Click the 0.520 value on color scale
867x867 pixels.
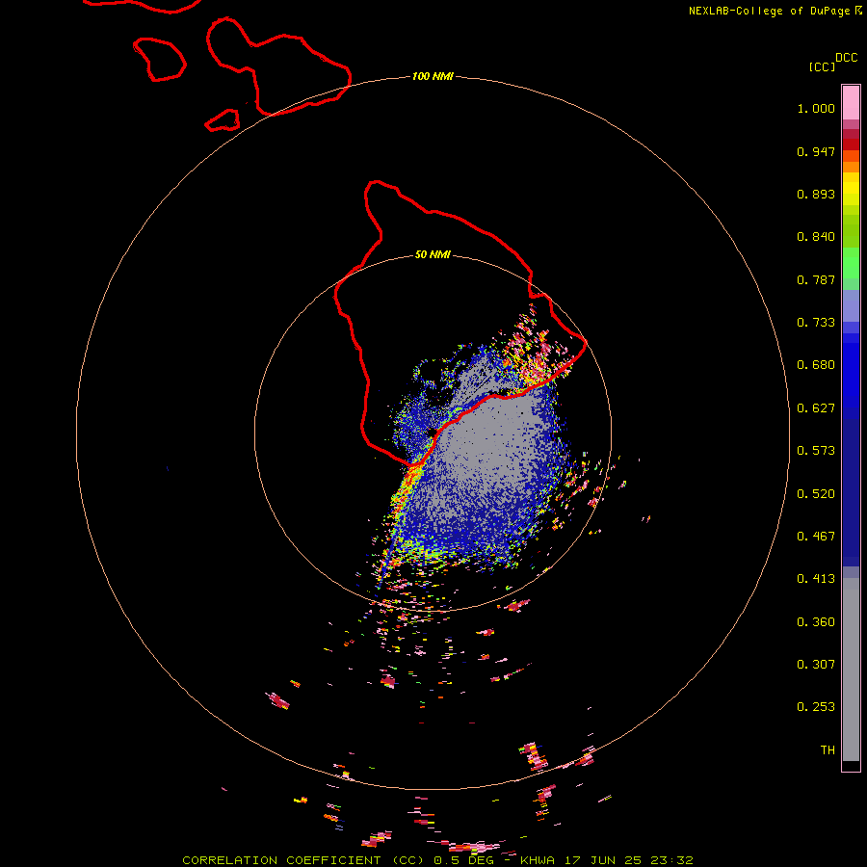click(816, 494)
